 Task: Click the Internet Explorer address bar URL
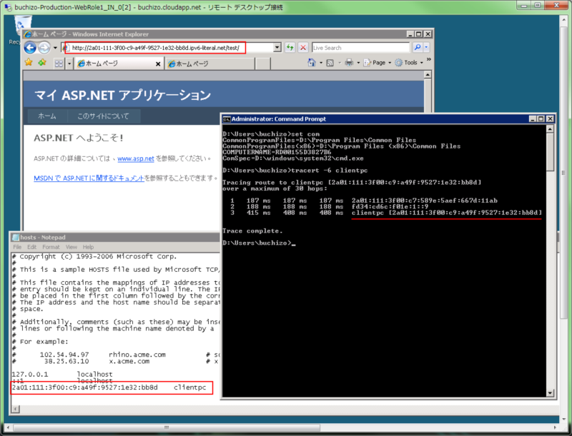point(155,48)
